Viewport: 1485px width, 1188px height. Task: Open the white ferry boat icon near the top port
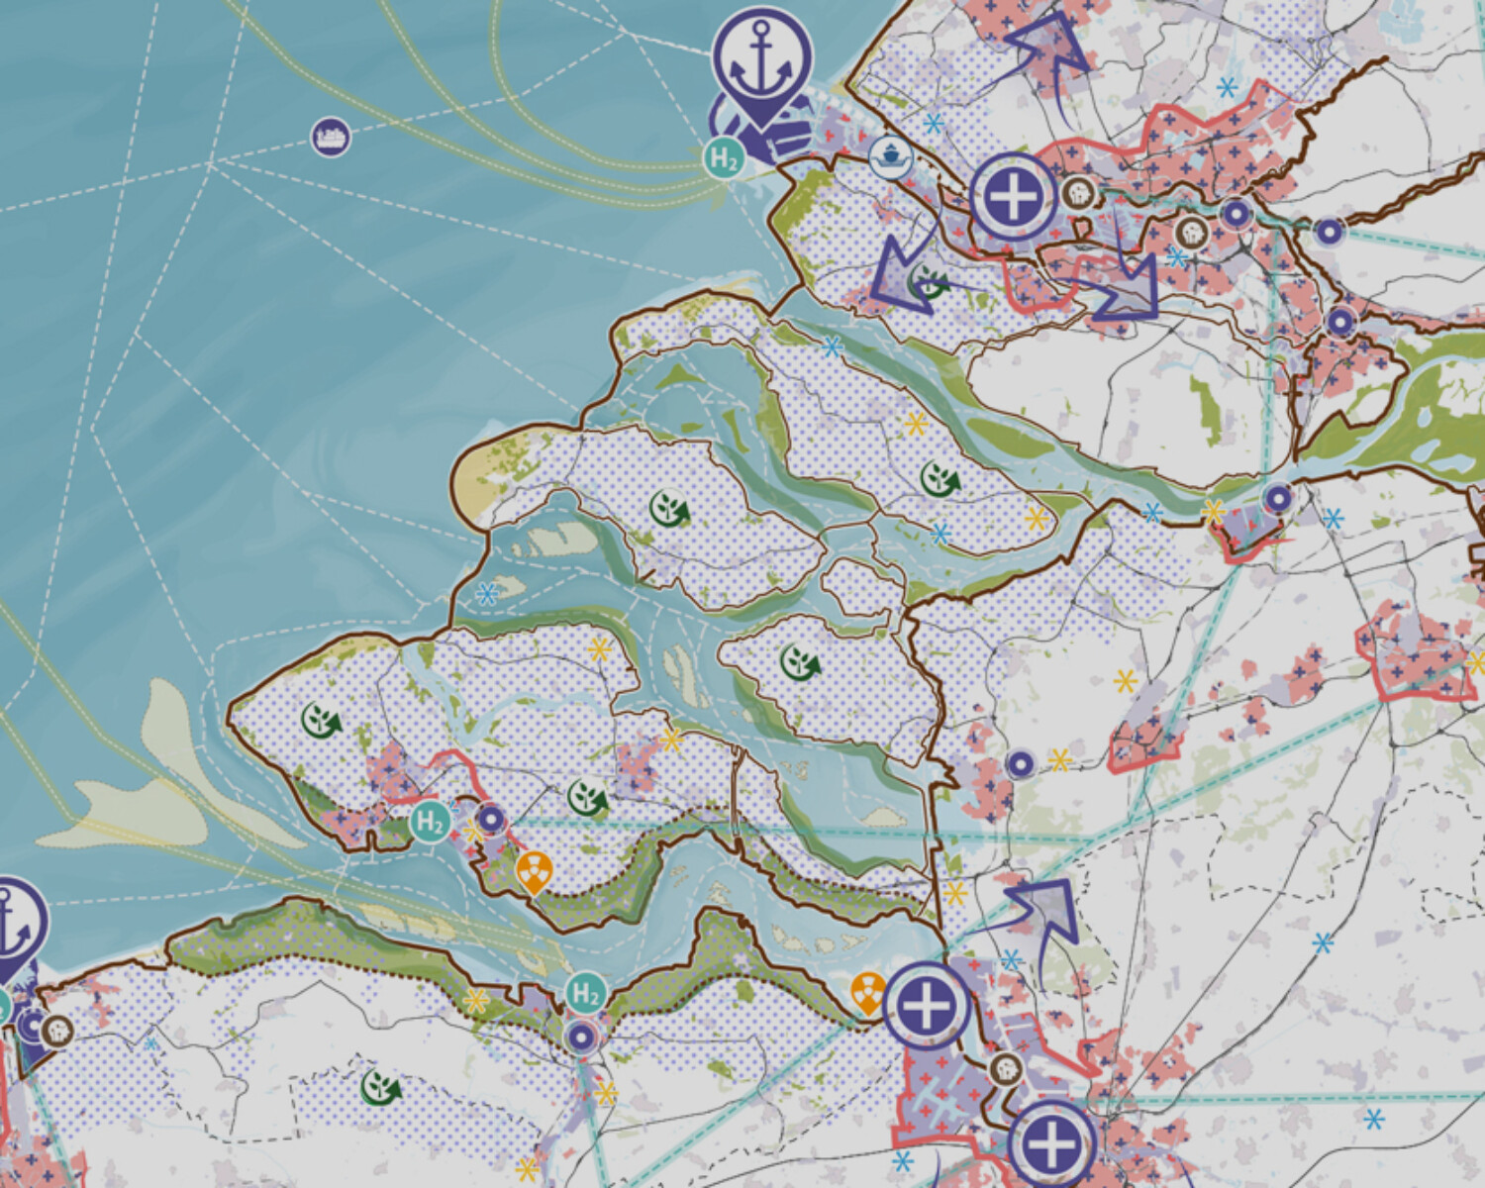(890, 156)
